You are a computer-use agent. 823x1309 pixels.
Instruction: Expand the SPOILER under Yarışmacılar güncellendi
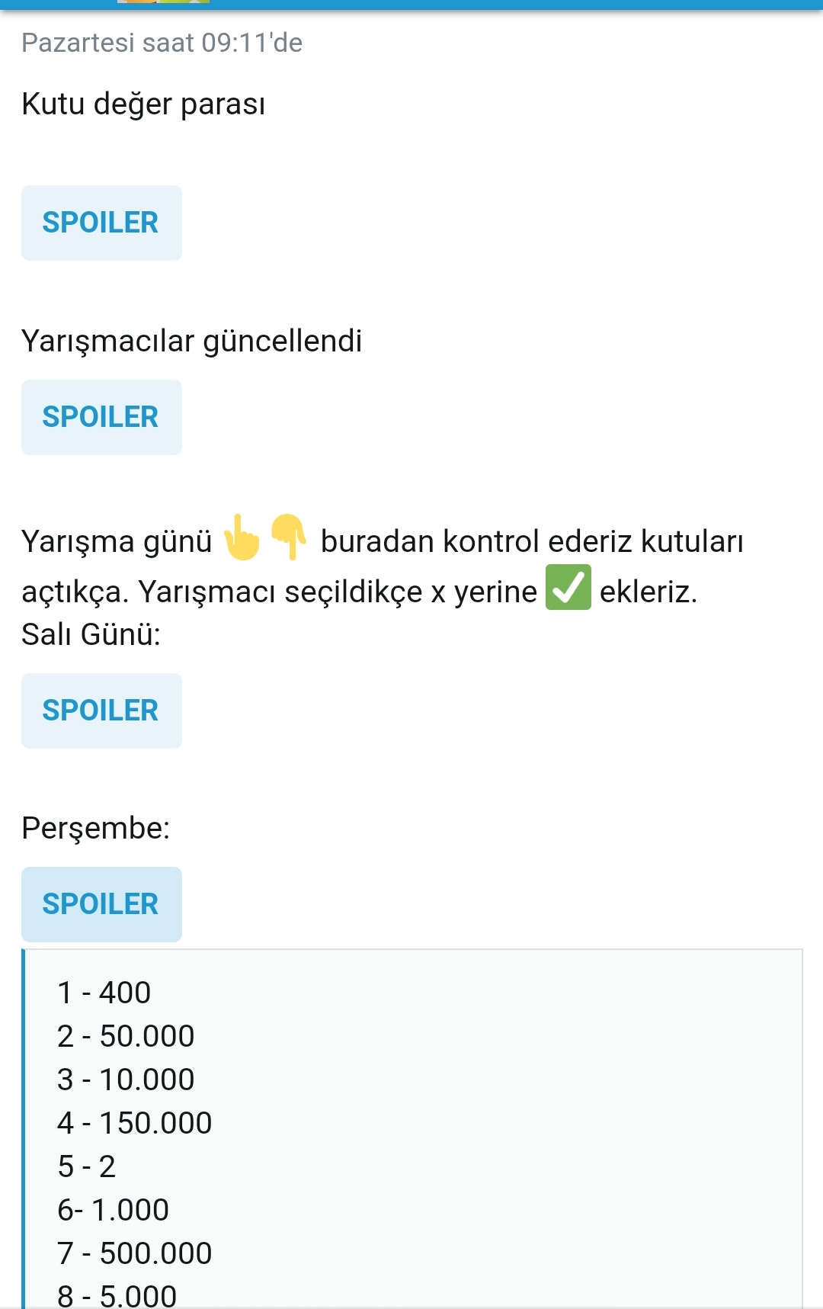tap(101, 417)
